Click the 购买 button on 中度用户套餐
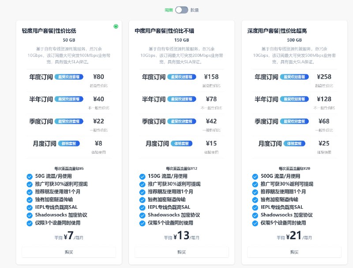Image resolution: width=353 pixels, height=268 pixels. 181,252
